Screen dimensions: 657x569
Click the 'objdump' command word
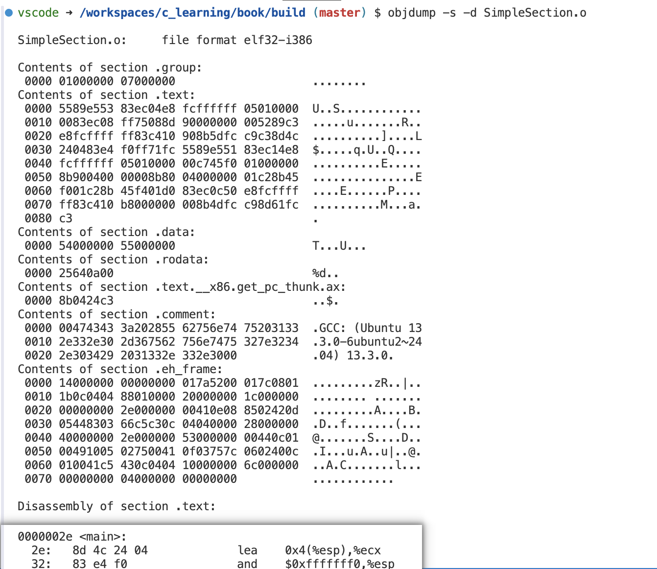(411, 13)
